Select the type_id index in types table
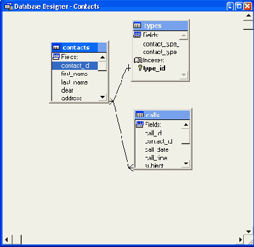Screen dimensions: 254x247 tap(154, 69)
